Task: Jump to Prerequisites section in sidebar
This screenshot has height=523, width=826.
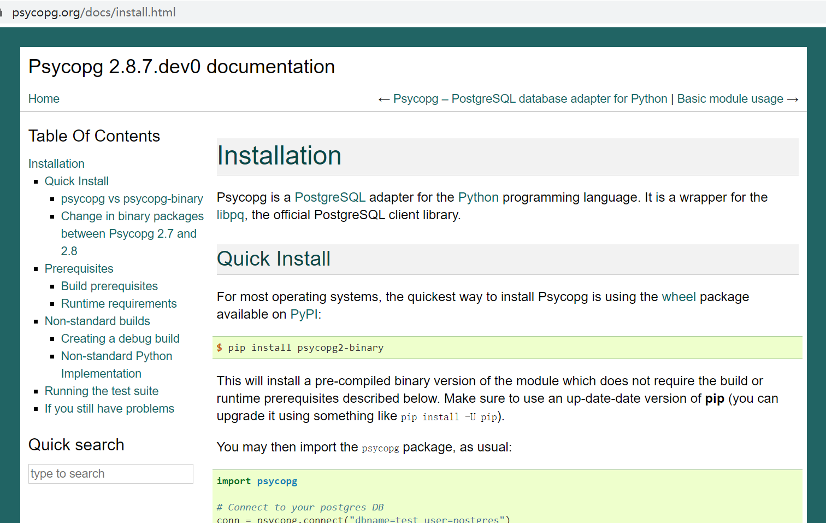Action: click(79, 269)
